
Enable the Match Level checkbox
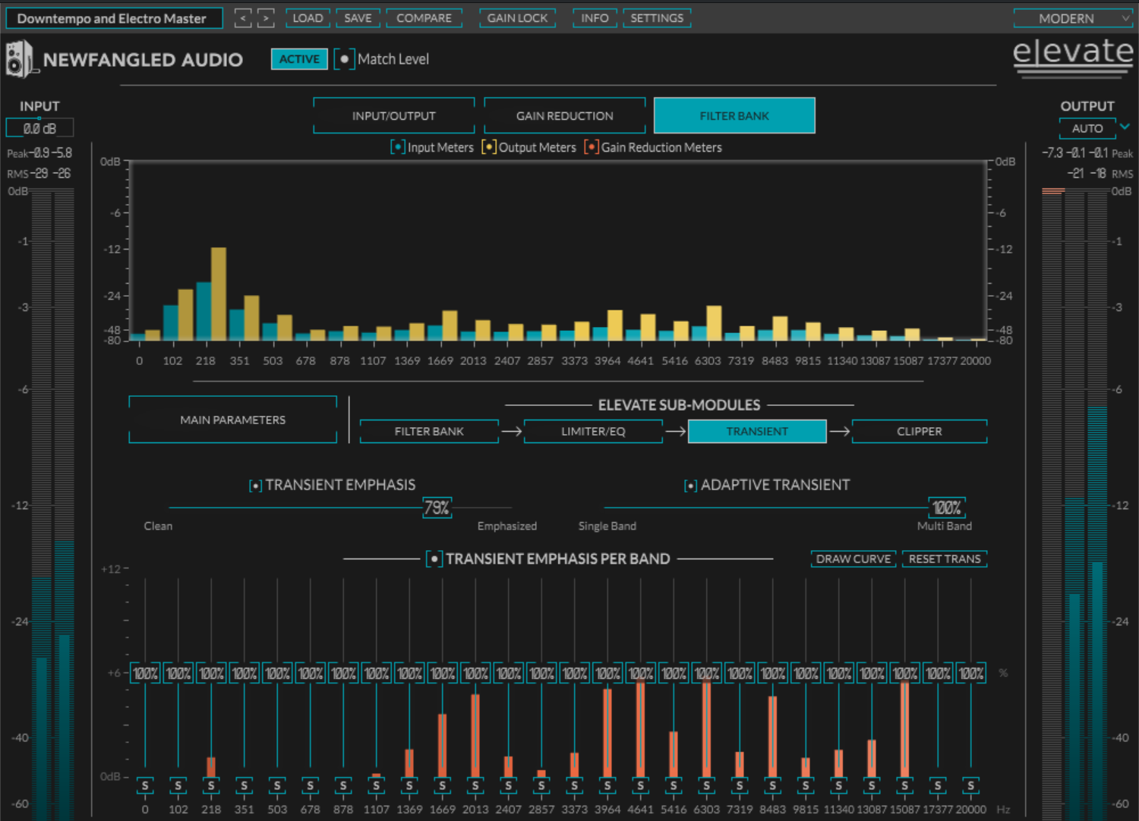tap(344, 59)
